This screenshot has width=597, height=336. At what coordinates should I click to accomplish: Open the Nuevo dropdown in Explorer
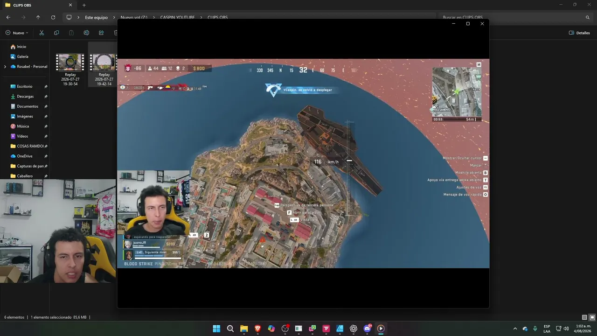(x=17, y=33)
